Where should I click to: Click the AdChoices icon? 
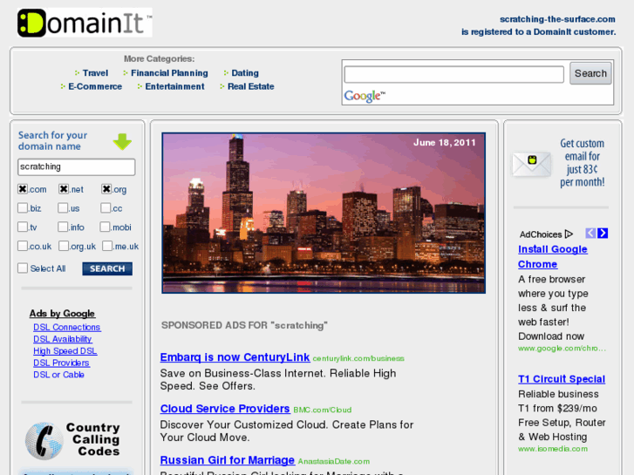pyautogui.click(x=569, y=234)
